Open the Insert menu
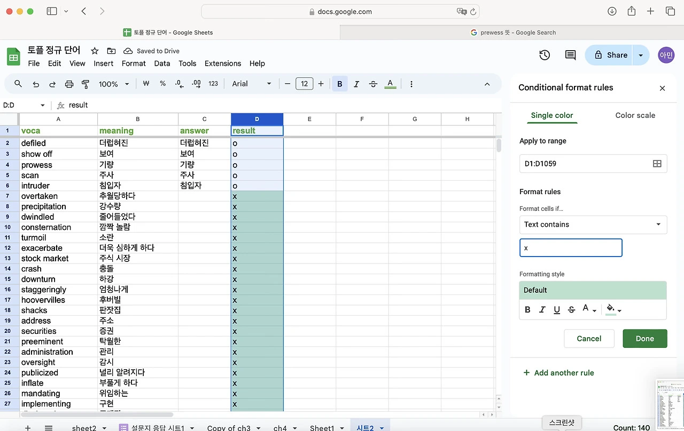The image size is (684, 431). [104, 63]
